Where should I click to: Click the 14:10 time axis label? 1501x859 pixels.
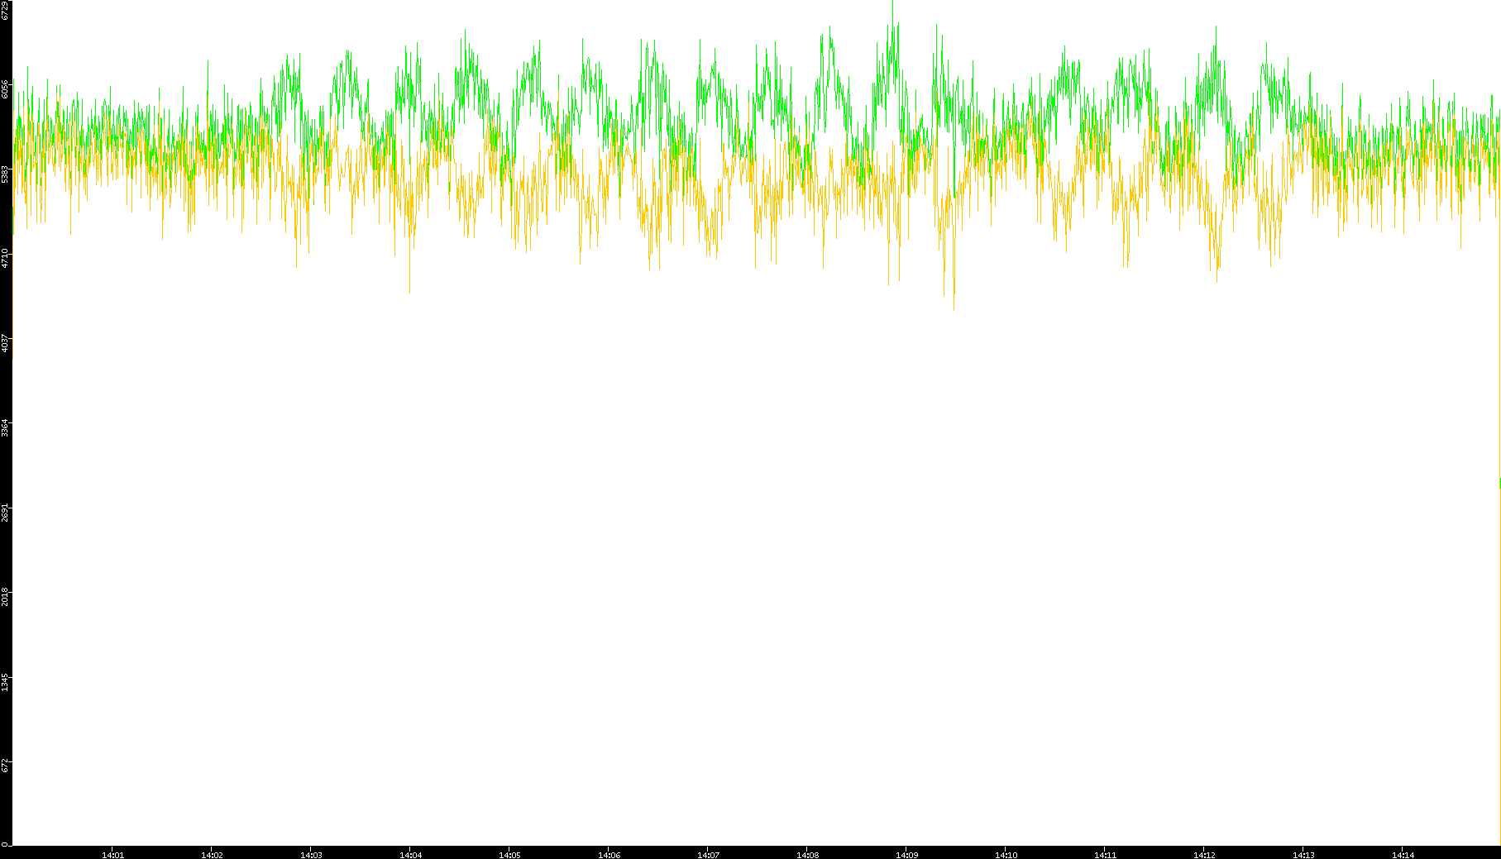point(1006,855)
